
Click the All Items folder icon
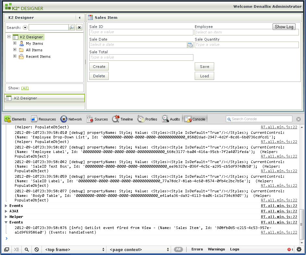tap(21, 50)
